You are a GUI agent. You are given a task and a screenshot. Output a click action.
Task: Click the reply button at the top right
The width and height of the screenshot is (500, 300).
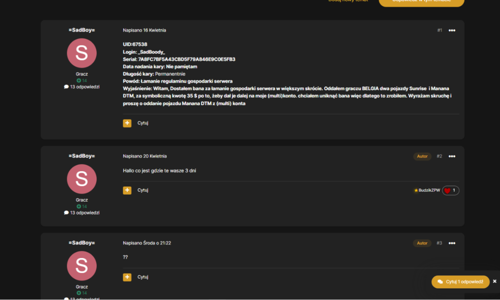click(421, 1)
